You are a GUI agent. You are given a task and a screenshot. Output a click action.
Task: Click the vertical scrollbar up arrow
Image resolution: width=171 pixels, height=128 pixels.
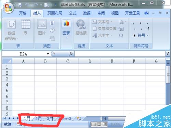[x=168, y=63]
